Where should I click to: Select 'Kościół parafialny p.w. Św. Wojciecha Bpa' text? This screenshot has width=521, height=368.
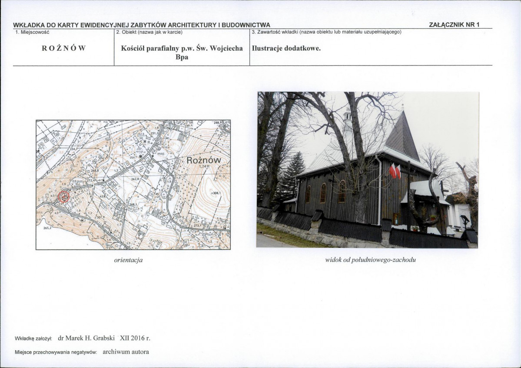(x=182, y=52)
